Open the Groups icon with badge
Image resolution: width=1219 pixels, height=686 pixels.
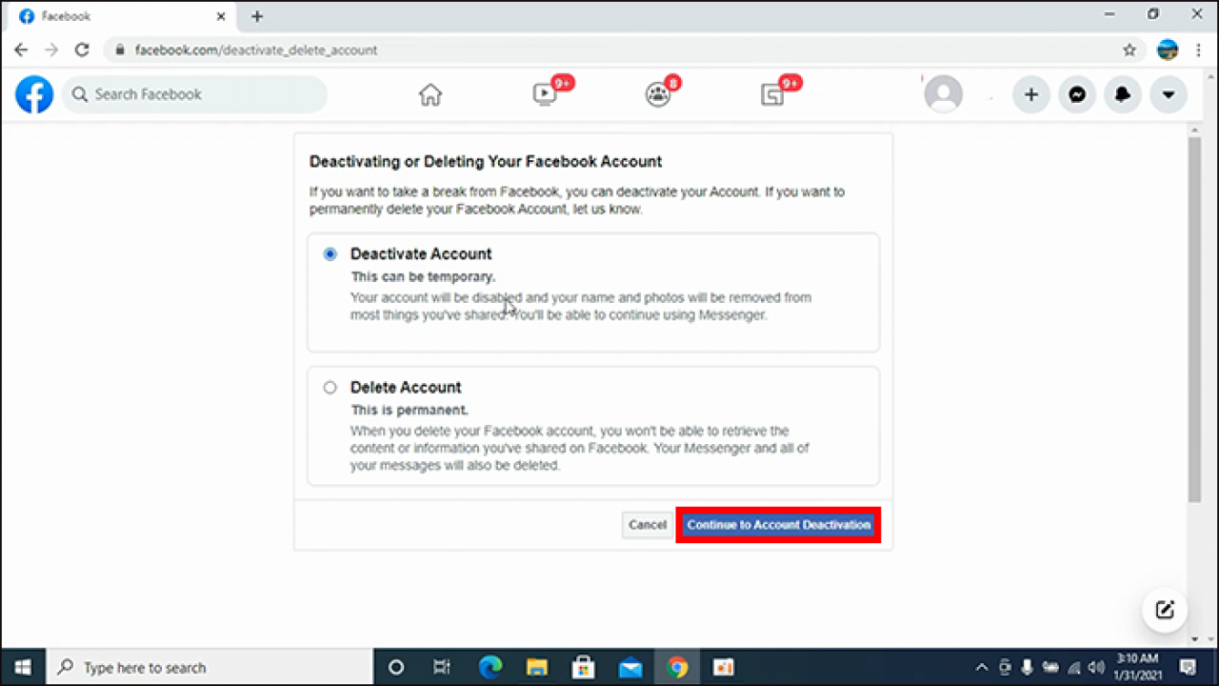click(658, 94)
